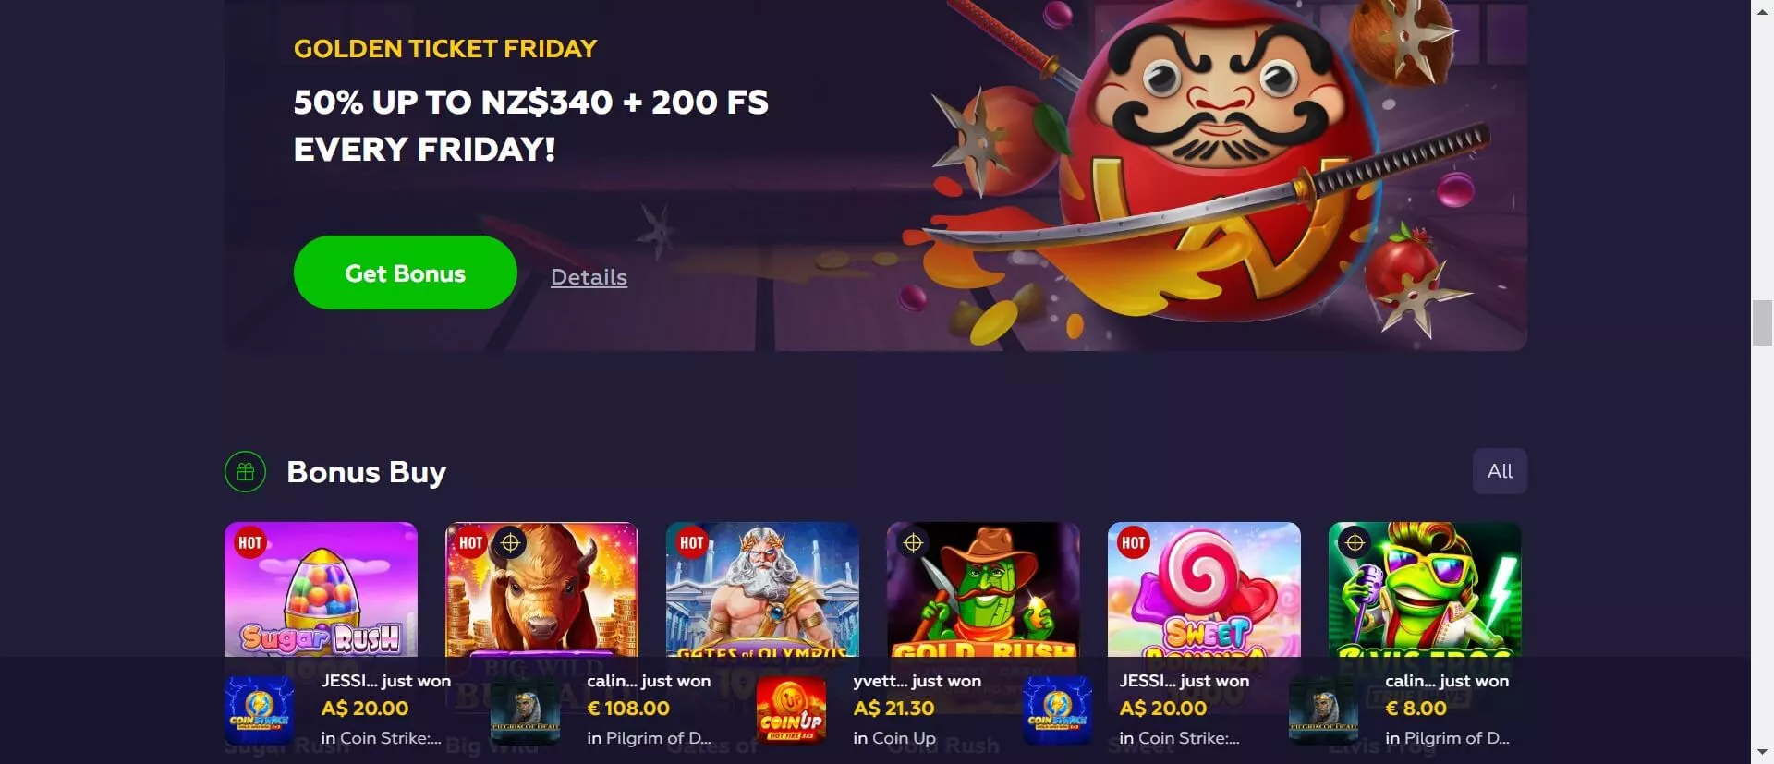Open the Details link for Golden Ticket Friday
This screenshot has height=764, width=1774.
pos(589,277)
